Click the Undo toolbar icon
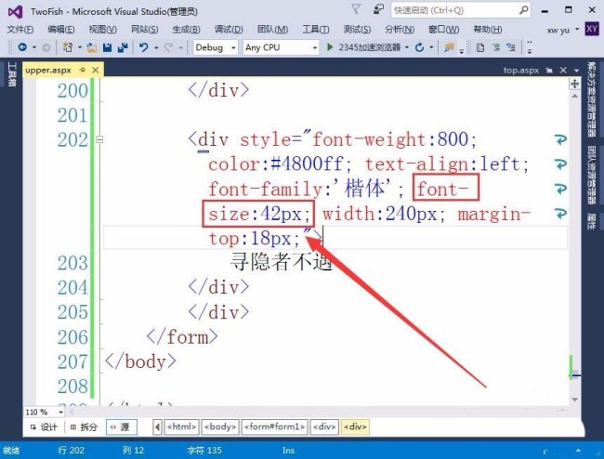This screenshot has height=459, width=604. (144, 47)
